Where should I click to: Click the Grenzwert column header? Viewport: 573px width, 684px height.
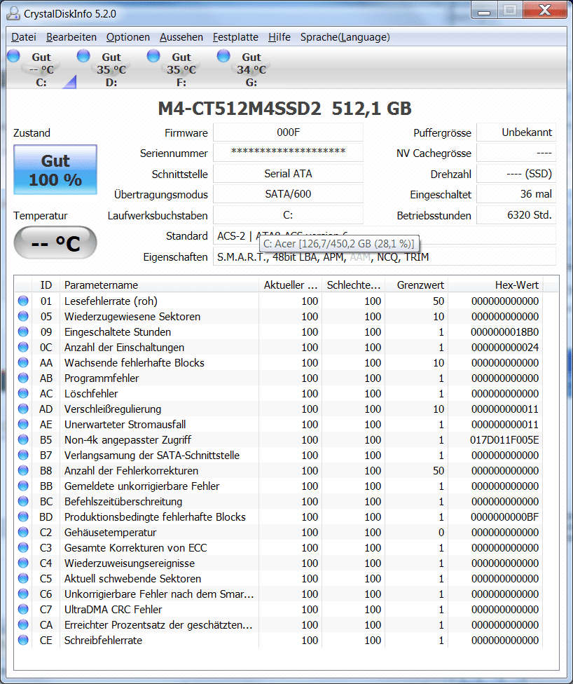(x=417, y=285)
